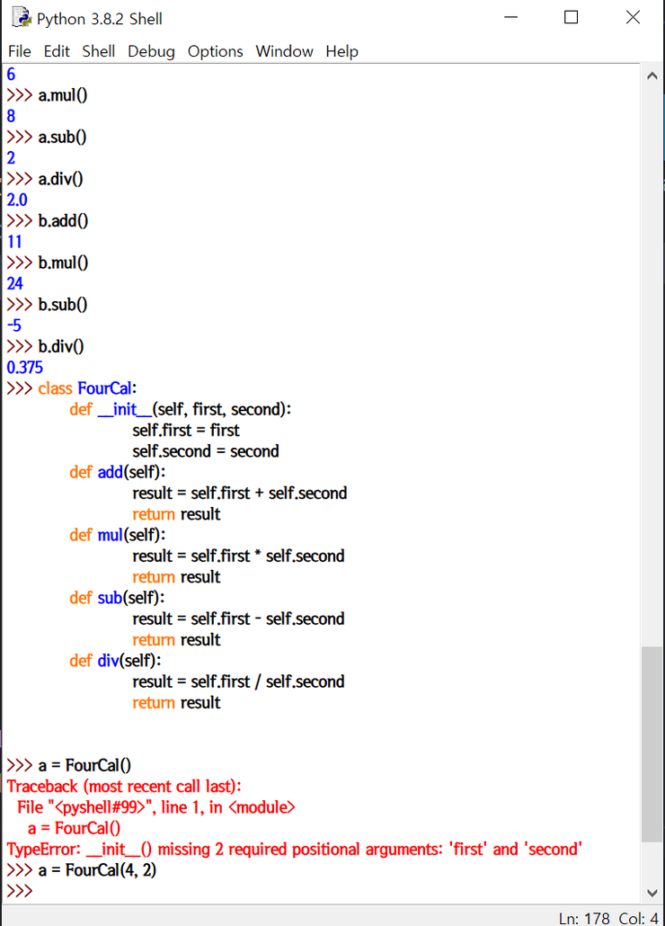Click the output value 8
This screenshot has width=665, height=926.
(11, 116)
